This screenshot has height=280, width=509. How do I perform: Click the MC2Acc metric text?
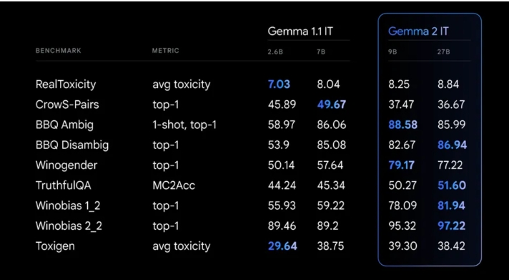pyautogui.click(x=174, y=185)
